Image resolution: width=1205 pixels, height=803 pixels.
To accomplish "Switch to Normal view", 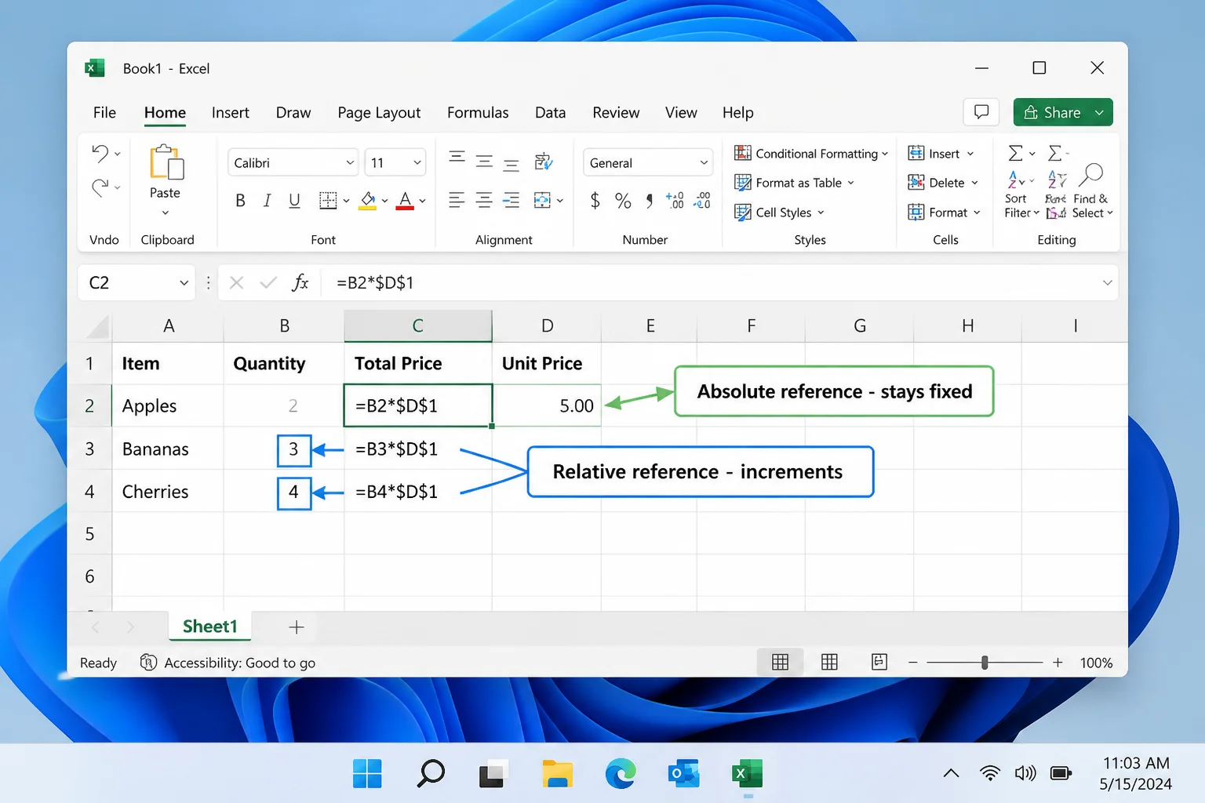I will click(x=780, y=663).
